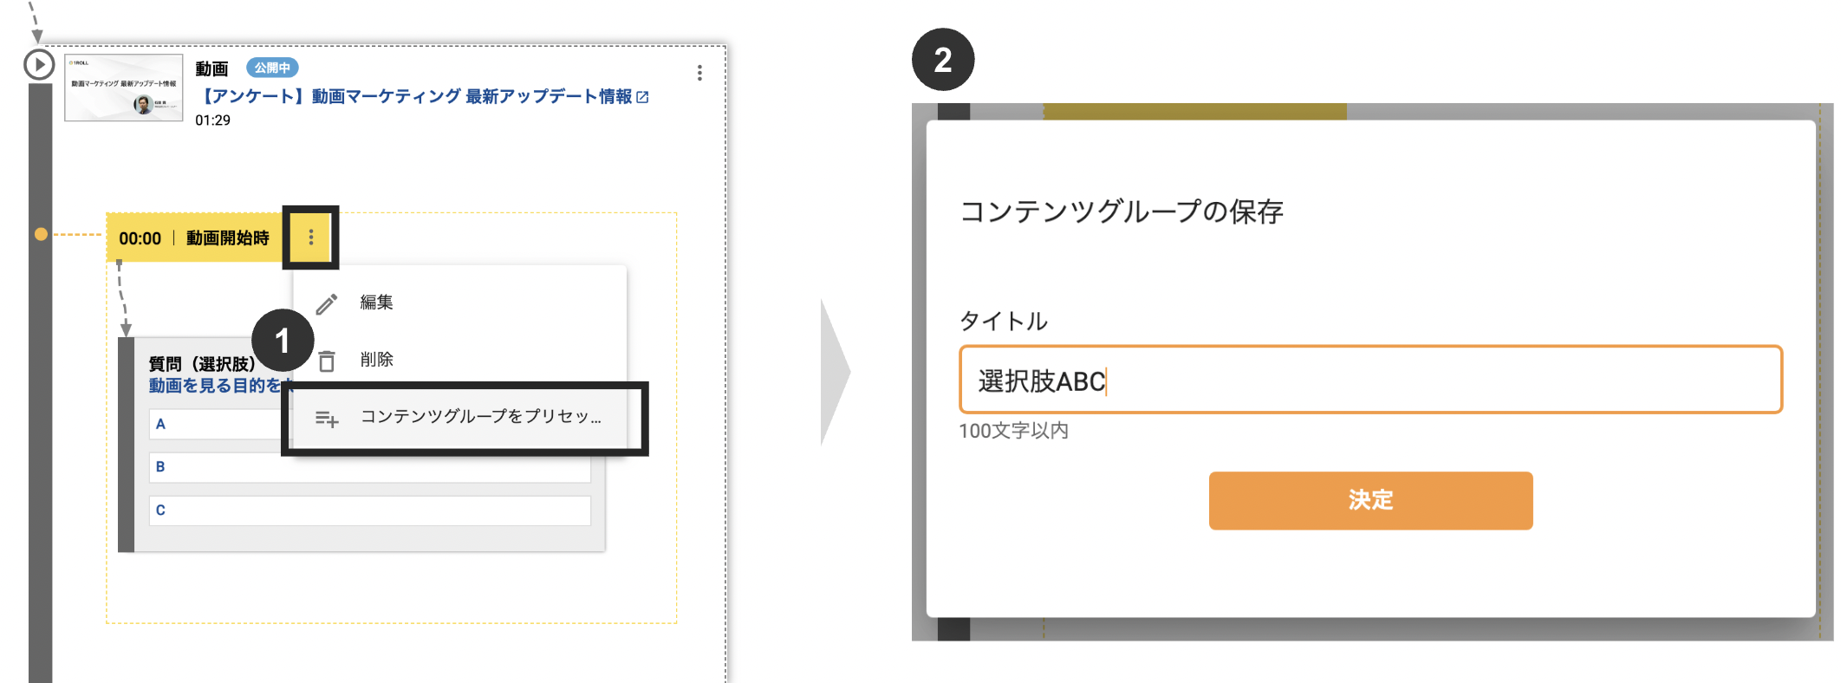Click the 公開中 status badge
The height and width of the screenshot is (683, 1841).
pos(273,68)
